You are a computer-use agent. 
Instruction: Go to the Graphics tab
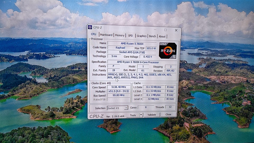click(x=141, y=36)
